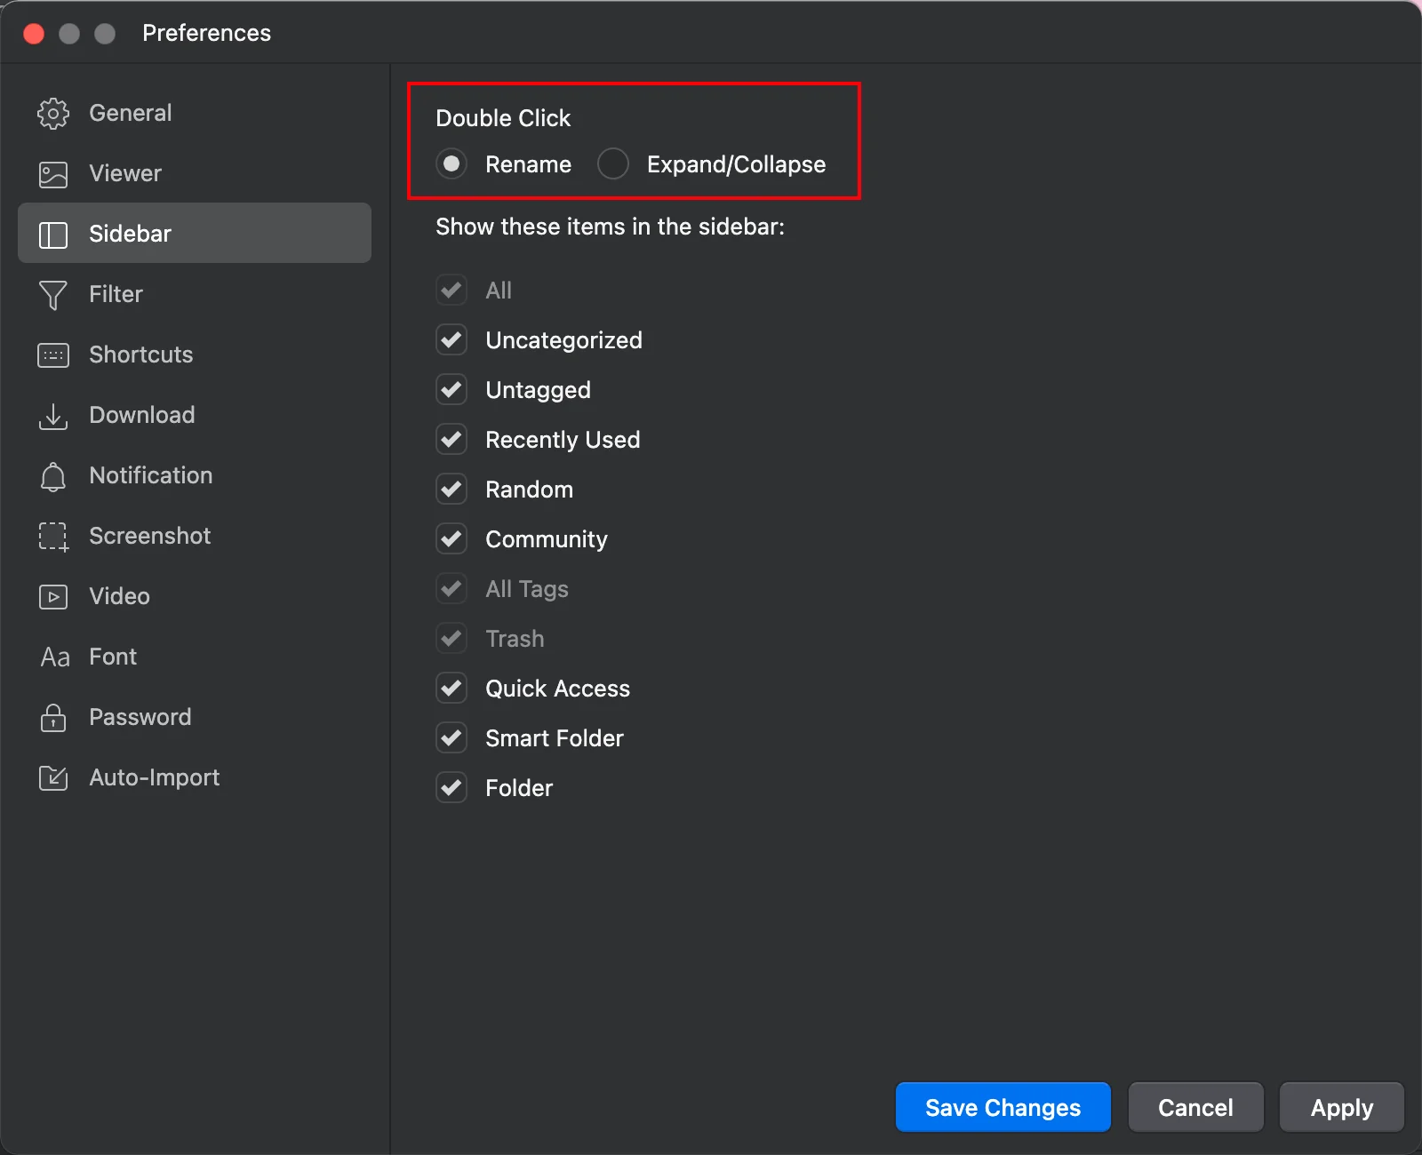
Task: Uncheck Smart Folder item
Action: coord(451,737)
